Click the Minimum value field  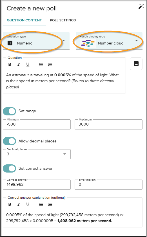[x=37, y=124]
